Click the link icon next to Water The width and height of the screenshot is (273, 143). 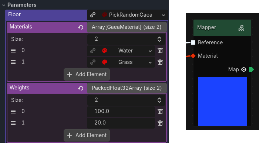point(93,51)
